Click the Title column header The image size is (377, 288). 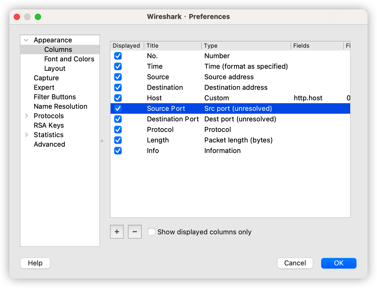(173, 46)
